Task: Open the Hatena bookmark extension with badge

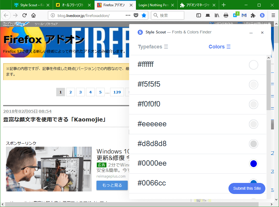Action: (x=236, y=15)
